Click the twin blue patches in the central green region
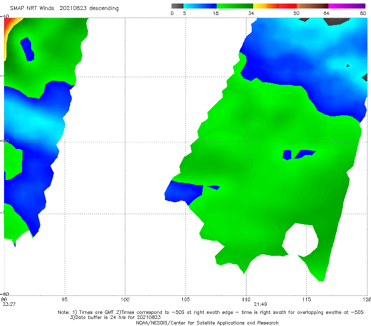Screen dimensions: 371x326 pyautogui.click(x=299, y=154)
